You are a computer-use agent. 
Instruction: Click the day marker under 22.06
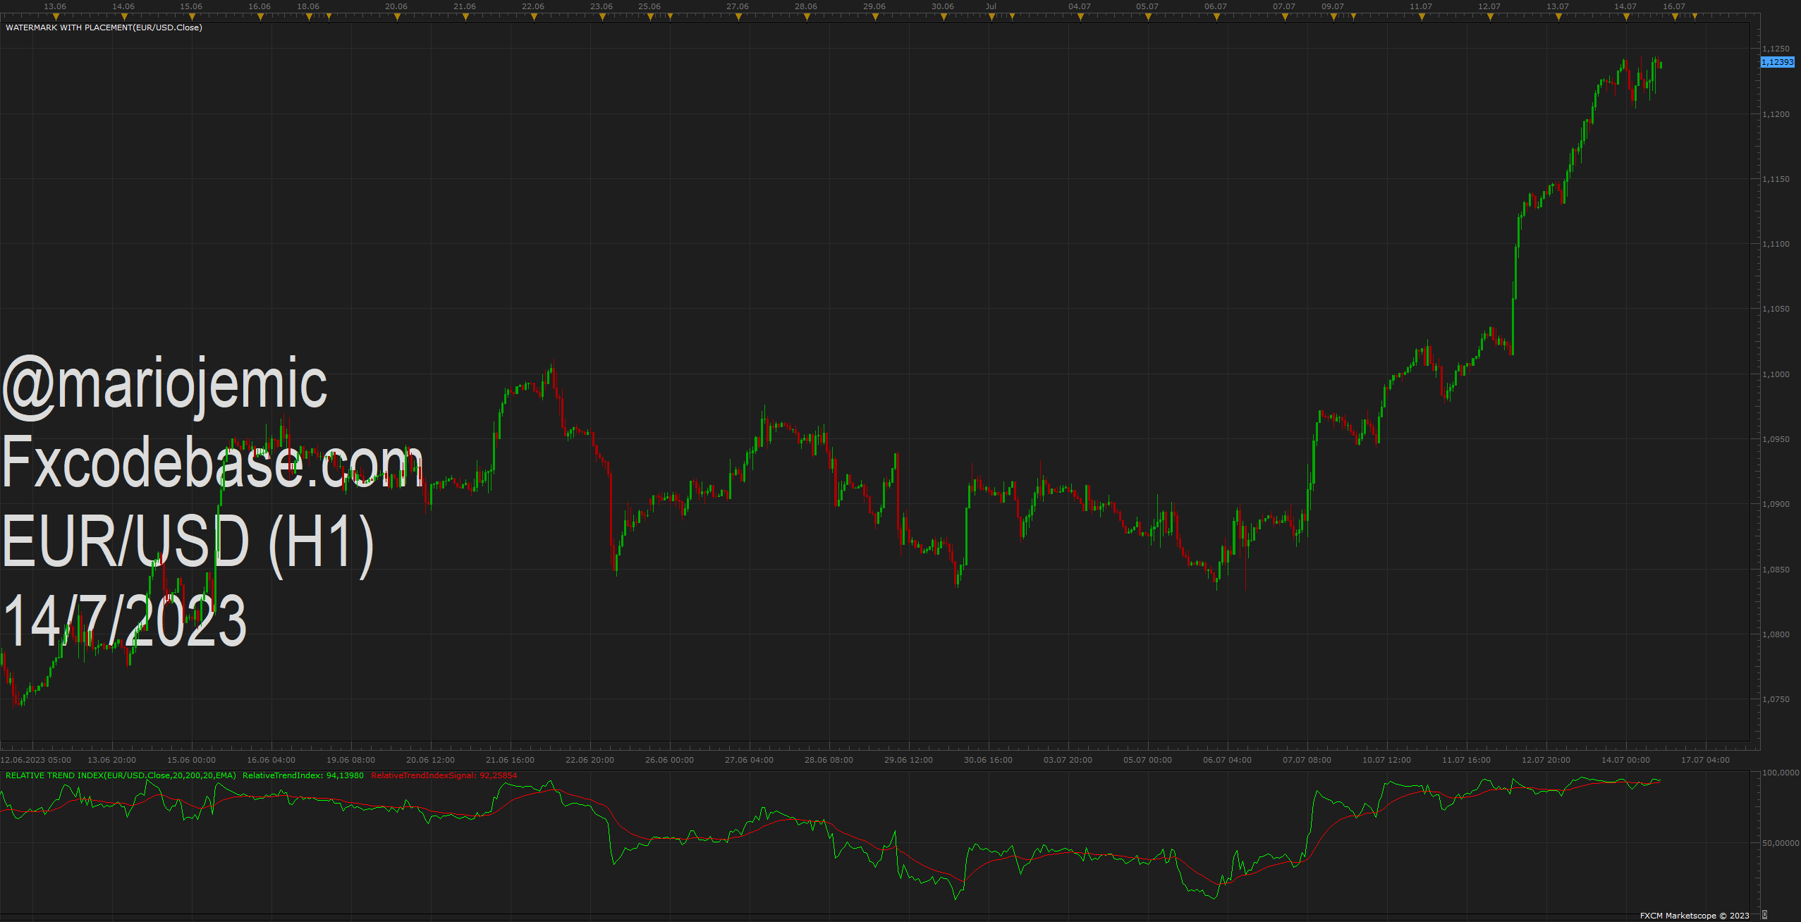pos(534,17)
